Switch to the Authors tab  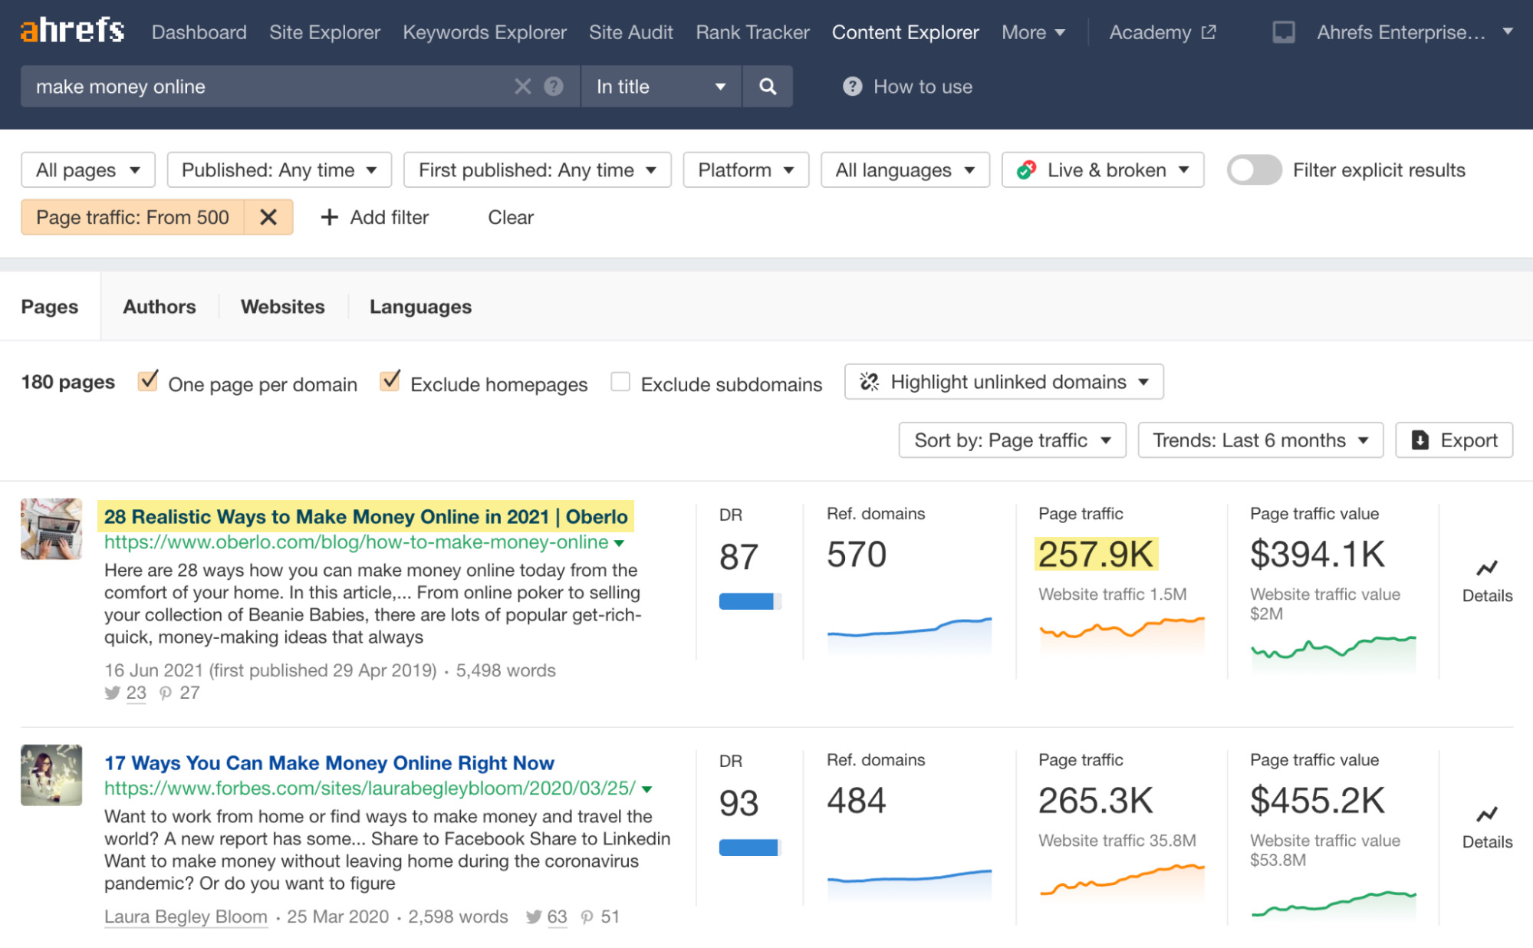(160, 307)
